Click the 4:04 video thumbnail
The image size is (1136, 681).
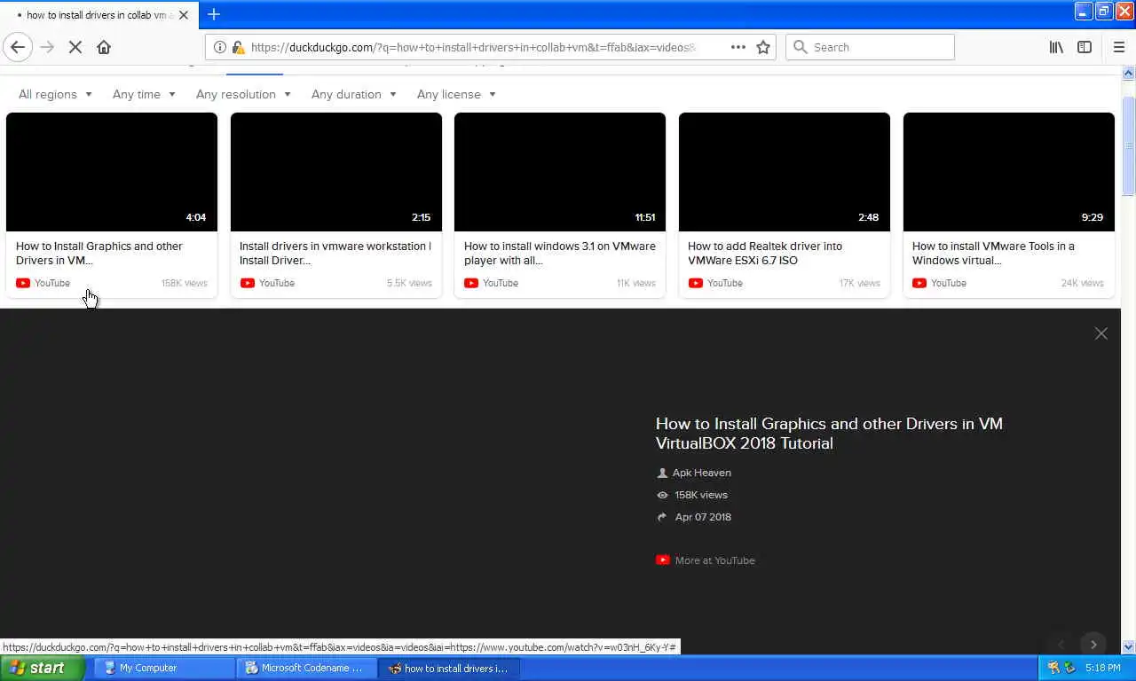(x=112, y=172)
